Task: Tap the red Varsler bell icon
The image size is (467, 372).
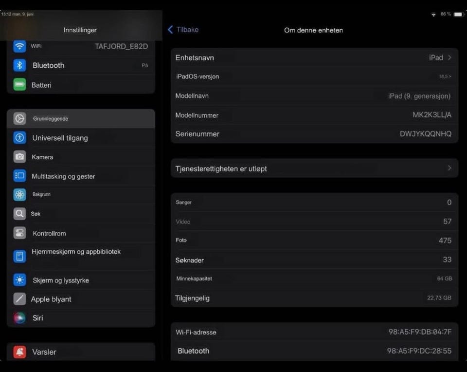Action: click(19, 352)
